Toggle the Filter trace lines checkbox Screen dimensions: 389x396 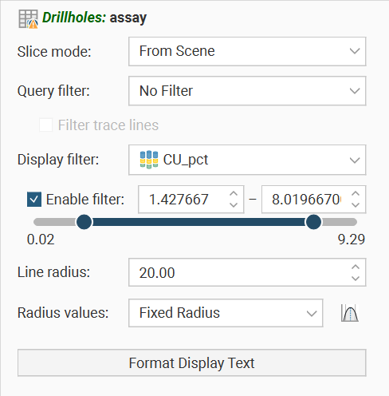pos(45,125)
